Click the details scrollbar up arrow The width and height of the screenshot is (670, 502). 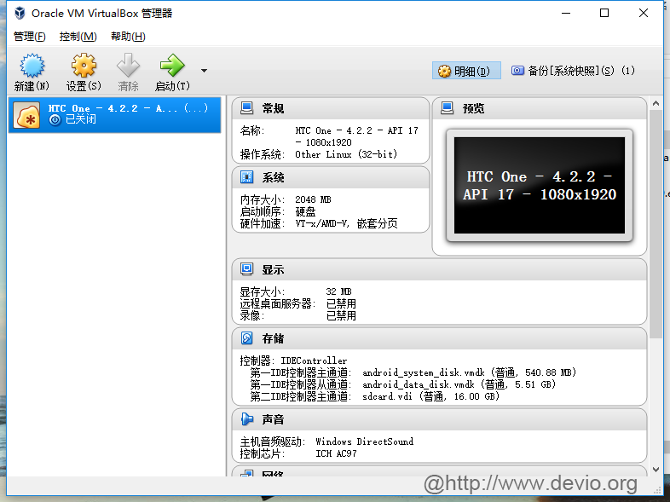tap(656, 103)
